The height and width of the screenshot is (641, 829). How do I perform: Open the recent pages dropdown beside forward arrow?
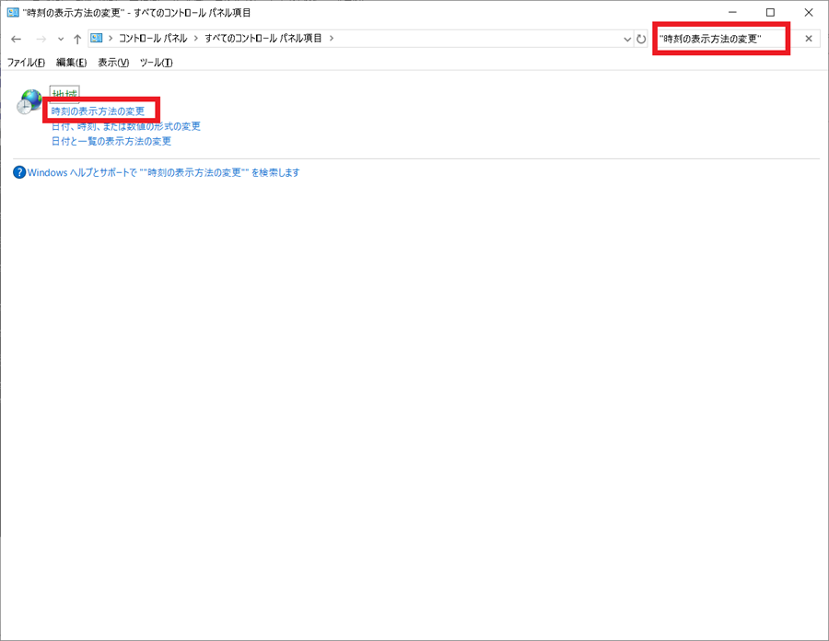point(61,39)
